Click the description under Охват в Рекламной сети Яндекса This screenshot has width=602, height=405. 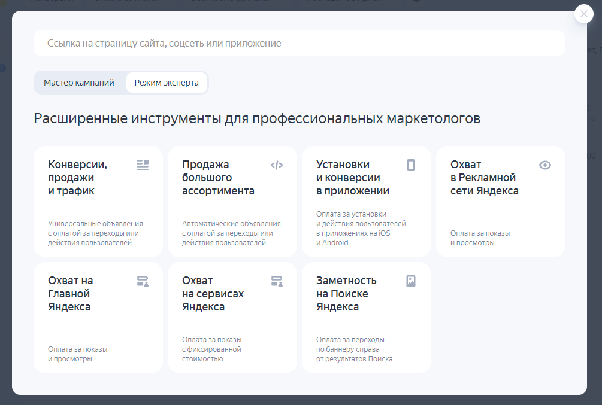coord(480,237)
